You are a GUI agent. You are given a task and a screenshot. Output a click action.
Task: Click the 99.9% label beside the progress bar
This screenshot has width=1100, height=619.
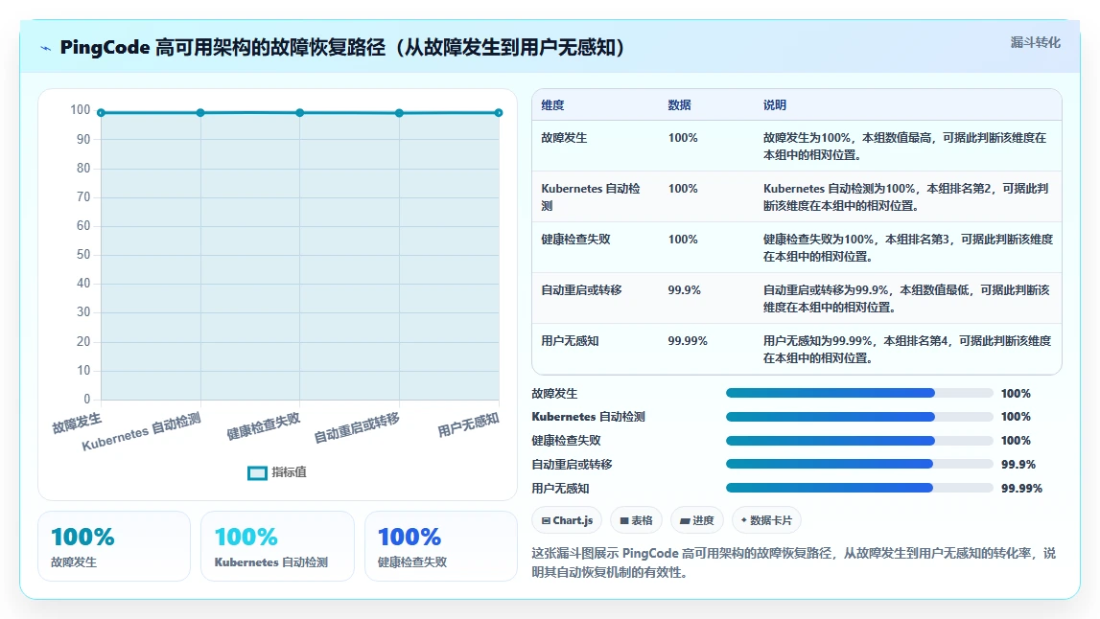(1018, 465)
